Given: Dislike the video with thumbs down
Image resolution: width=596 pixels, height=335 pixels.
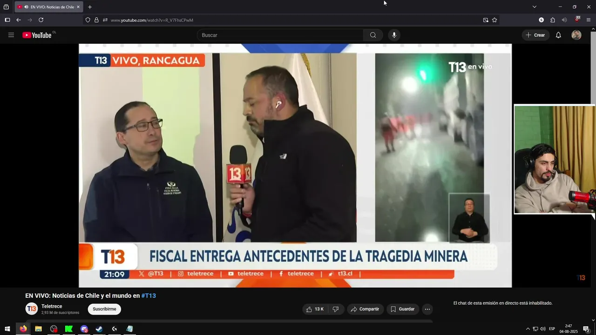Looking at the screenshot, I should pos(336,309).
